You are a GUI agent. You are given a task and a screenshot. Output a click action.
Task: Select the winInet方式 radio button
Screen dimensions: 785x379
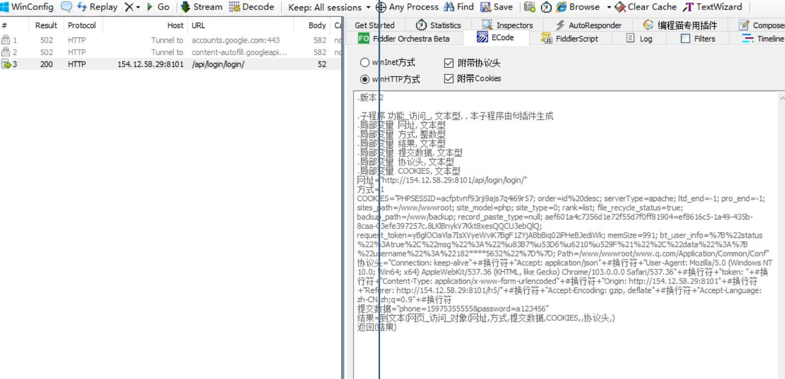(365, 63)
